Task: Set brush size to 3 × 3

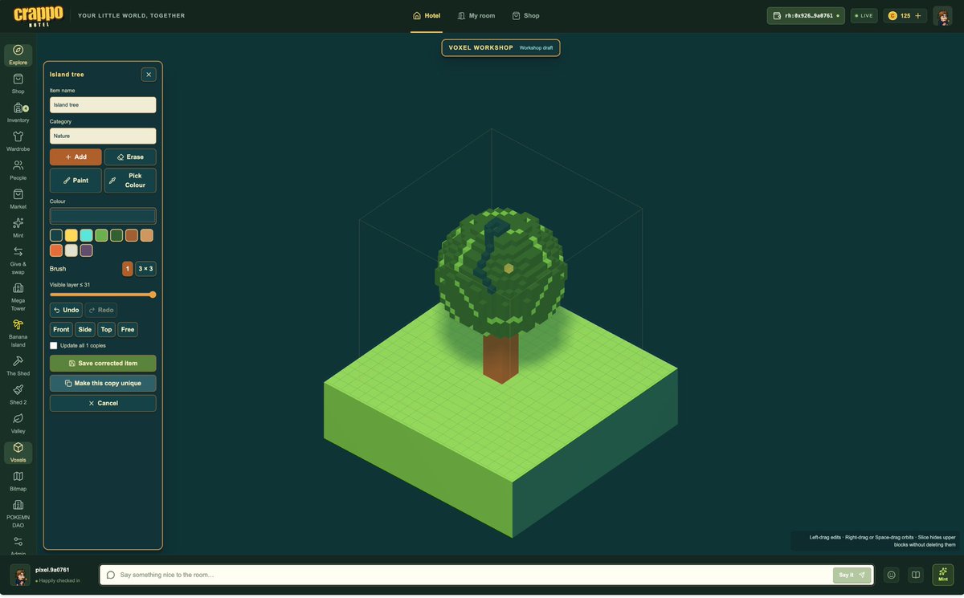Action: click(x=145, y=269)
